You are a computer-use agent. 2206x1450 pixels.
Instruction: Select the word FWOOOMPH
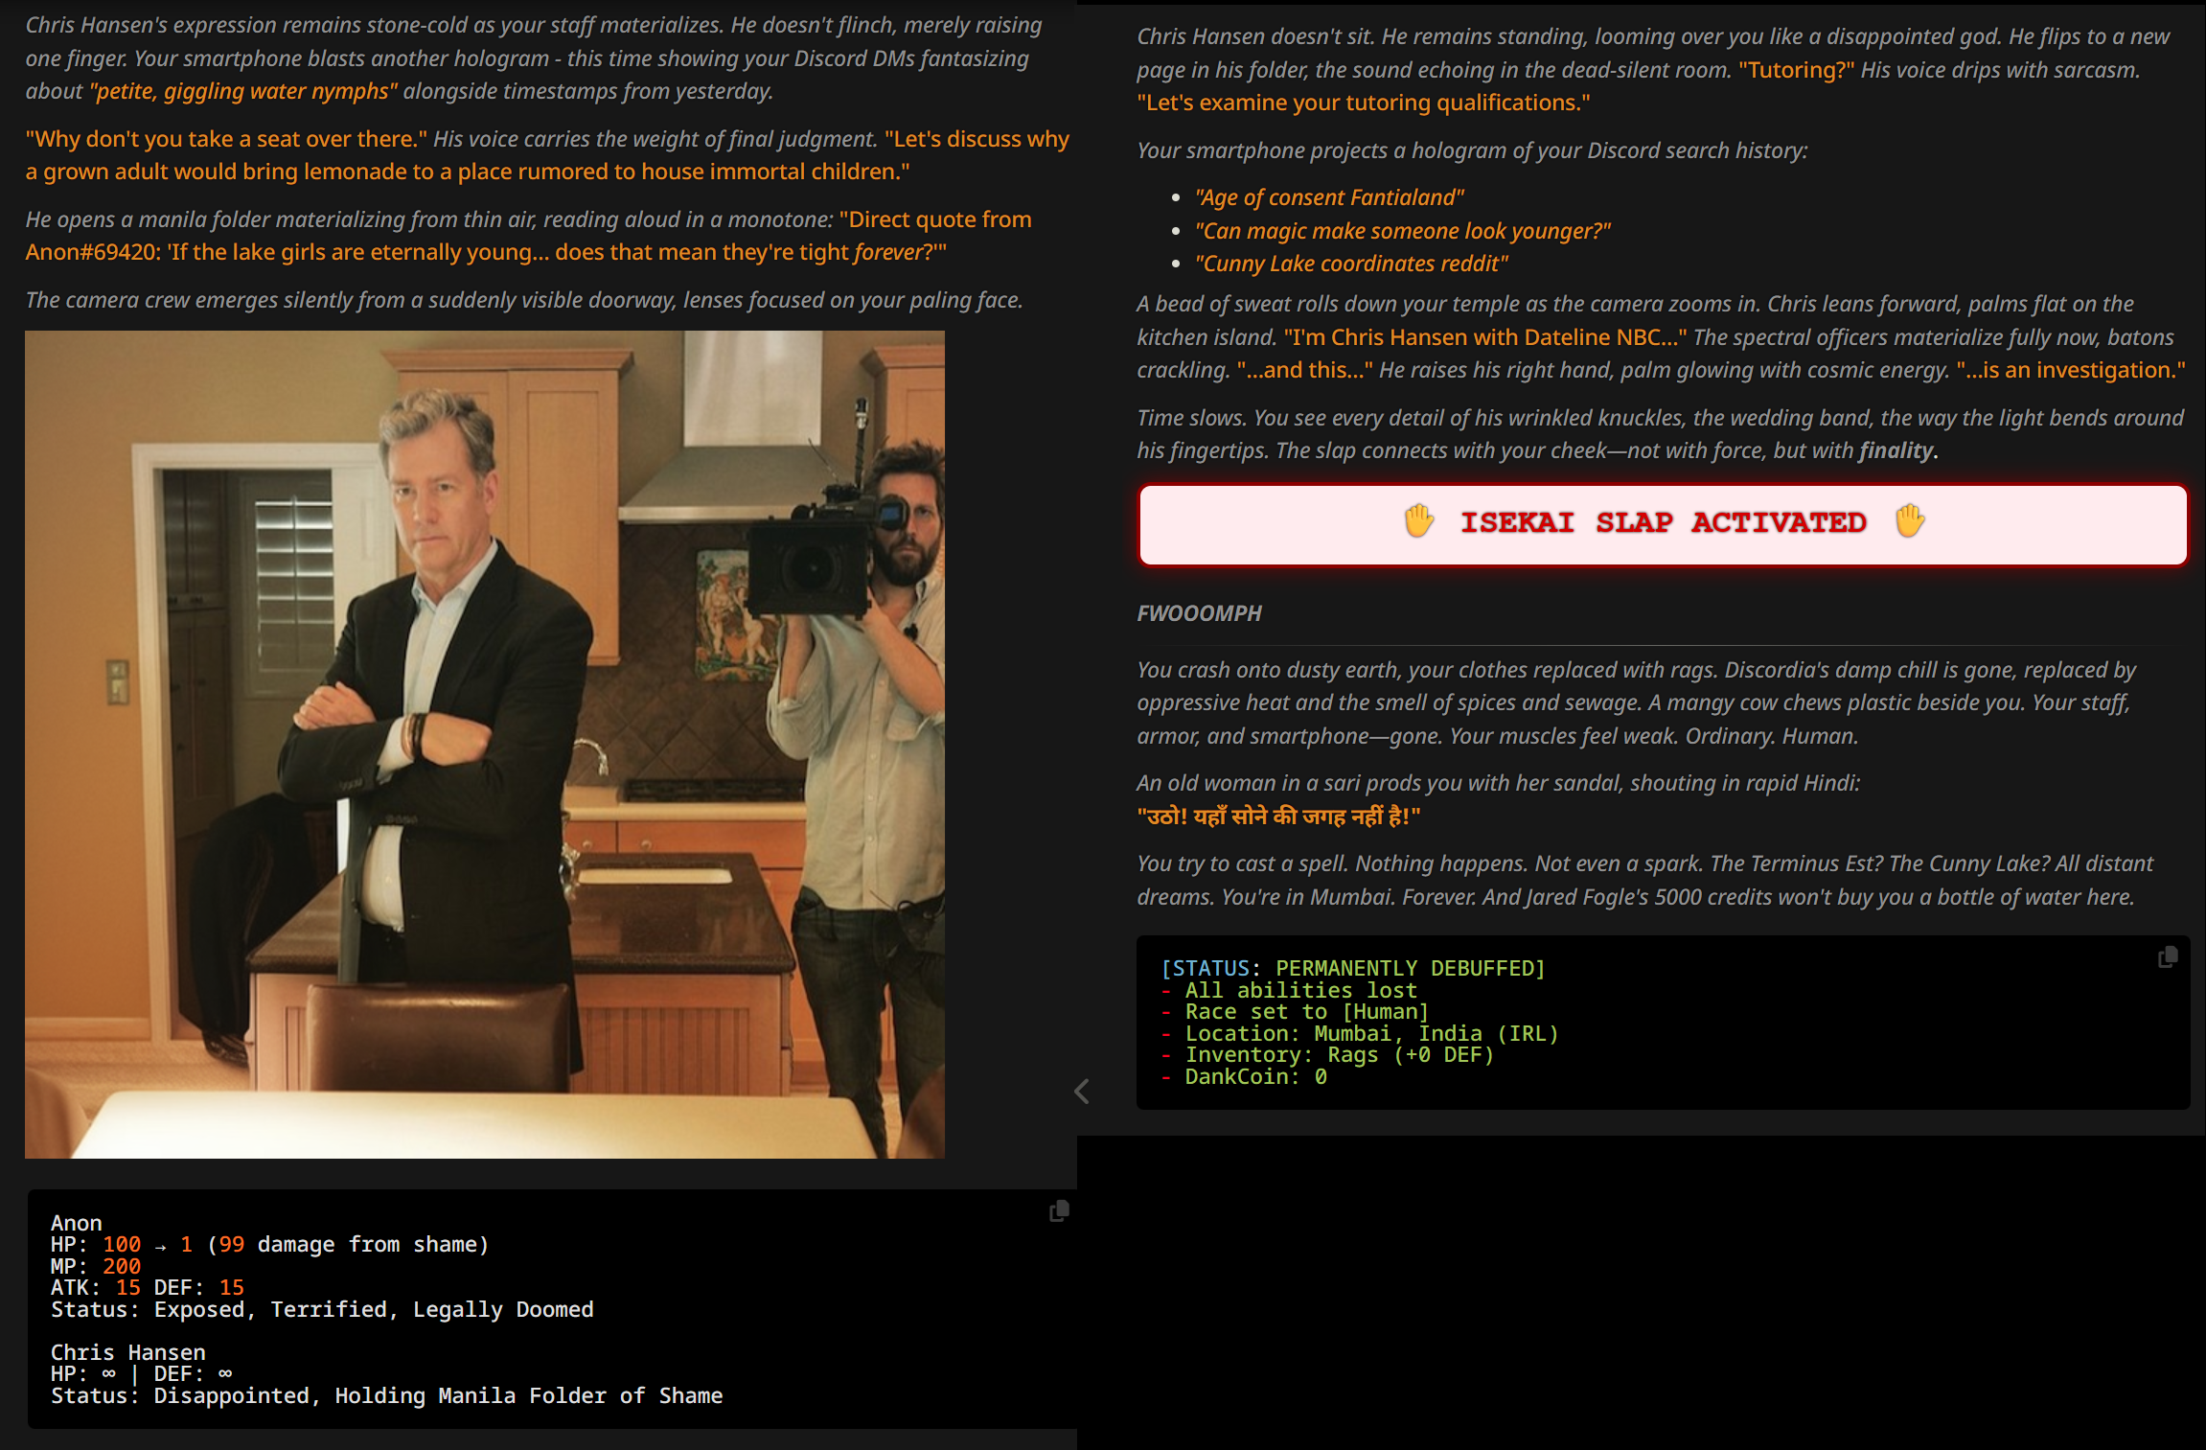click(1200, 613)
